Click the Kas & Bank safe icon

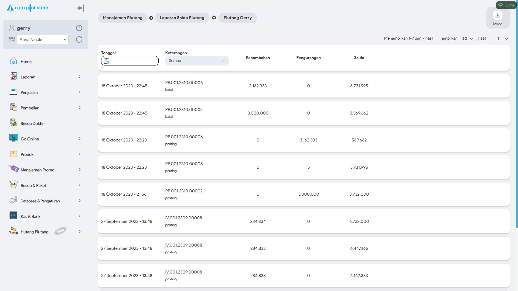tap(13, 216)
